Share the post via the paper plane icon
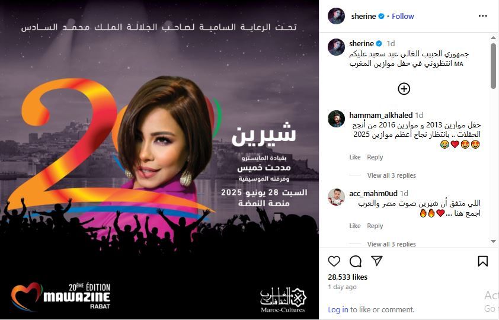The height and width of the screenshot is (320, 499). point(377,261)
